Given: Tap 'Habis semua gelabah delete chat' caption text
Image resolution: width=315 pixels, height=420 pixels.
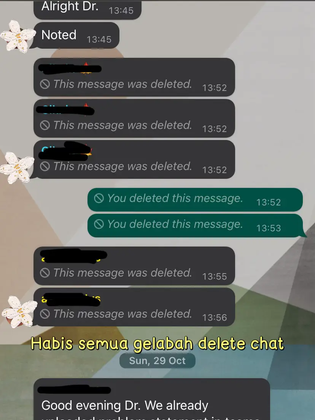Looking at the screenshot, I should point(157,344).
